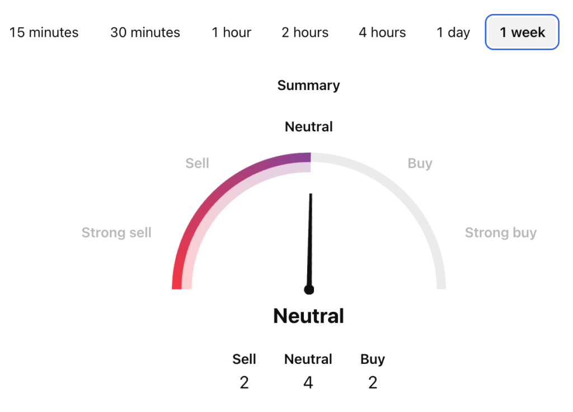Select the 4 hours interval
The width and height of the screenshot is (573, 412).
pos(382,32)
